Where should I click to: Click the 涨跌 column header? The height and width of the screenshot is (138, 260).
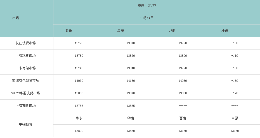click(x=224, y=31)
